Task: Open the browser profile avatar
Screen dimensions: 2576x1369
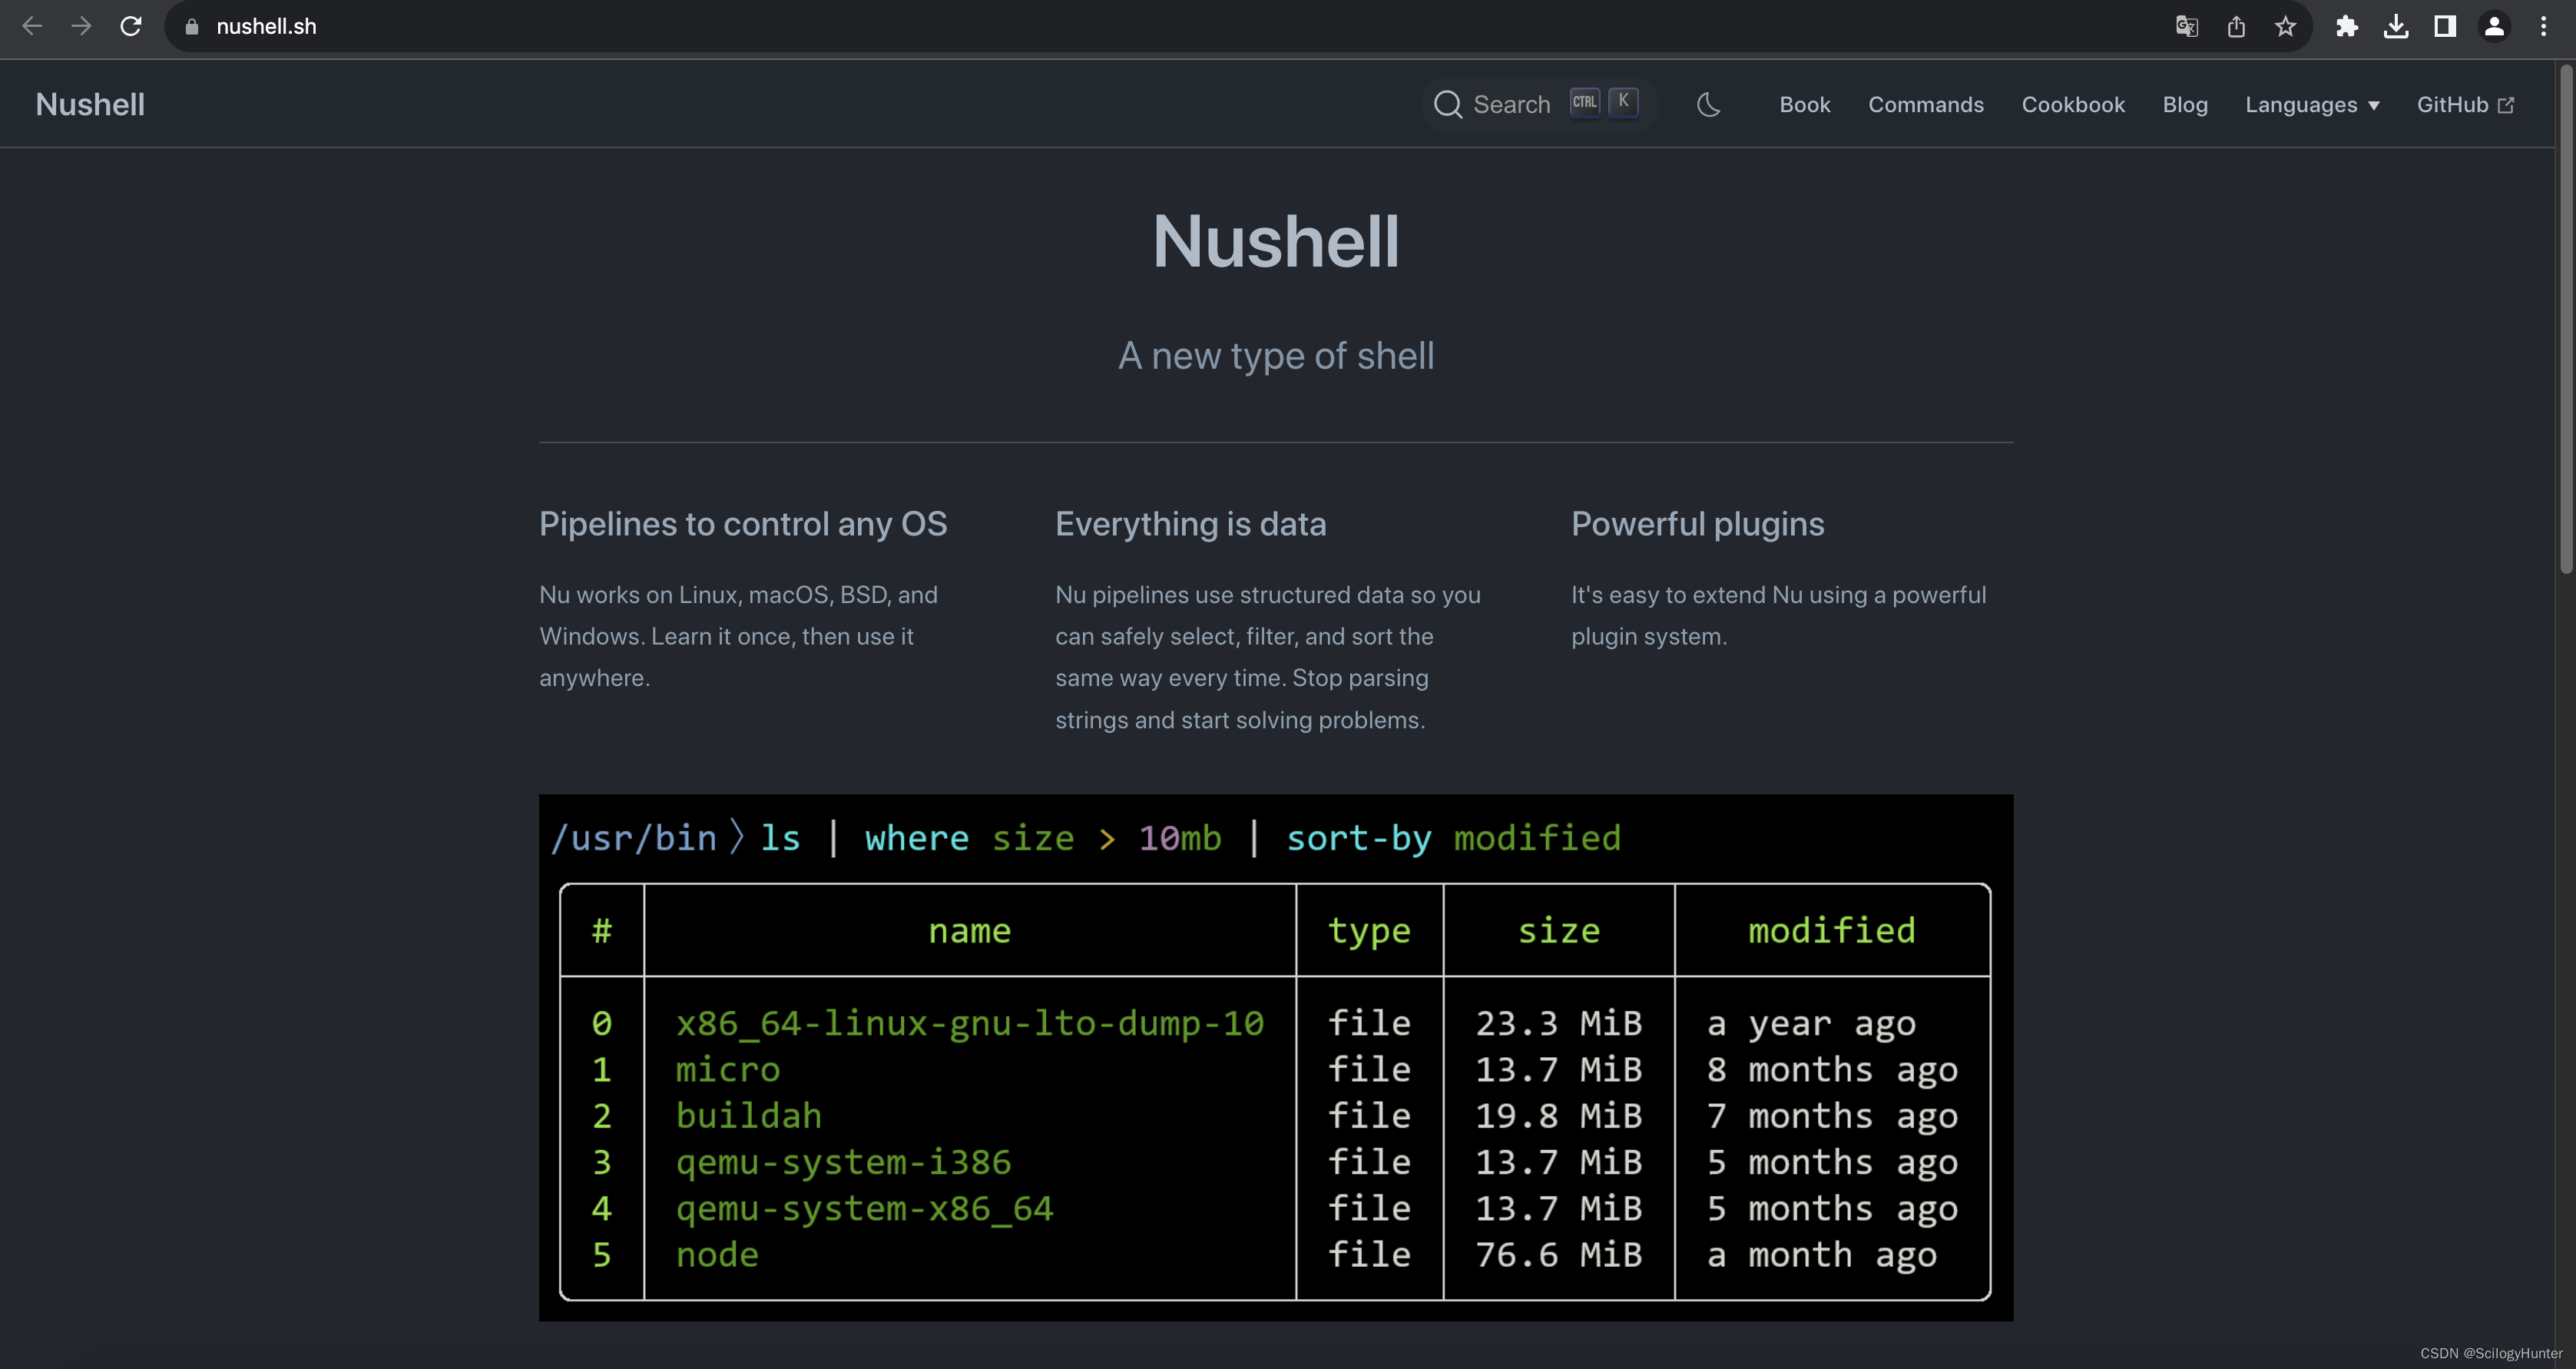Action: (2494, 26)
